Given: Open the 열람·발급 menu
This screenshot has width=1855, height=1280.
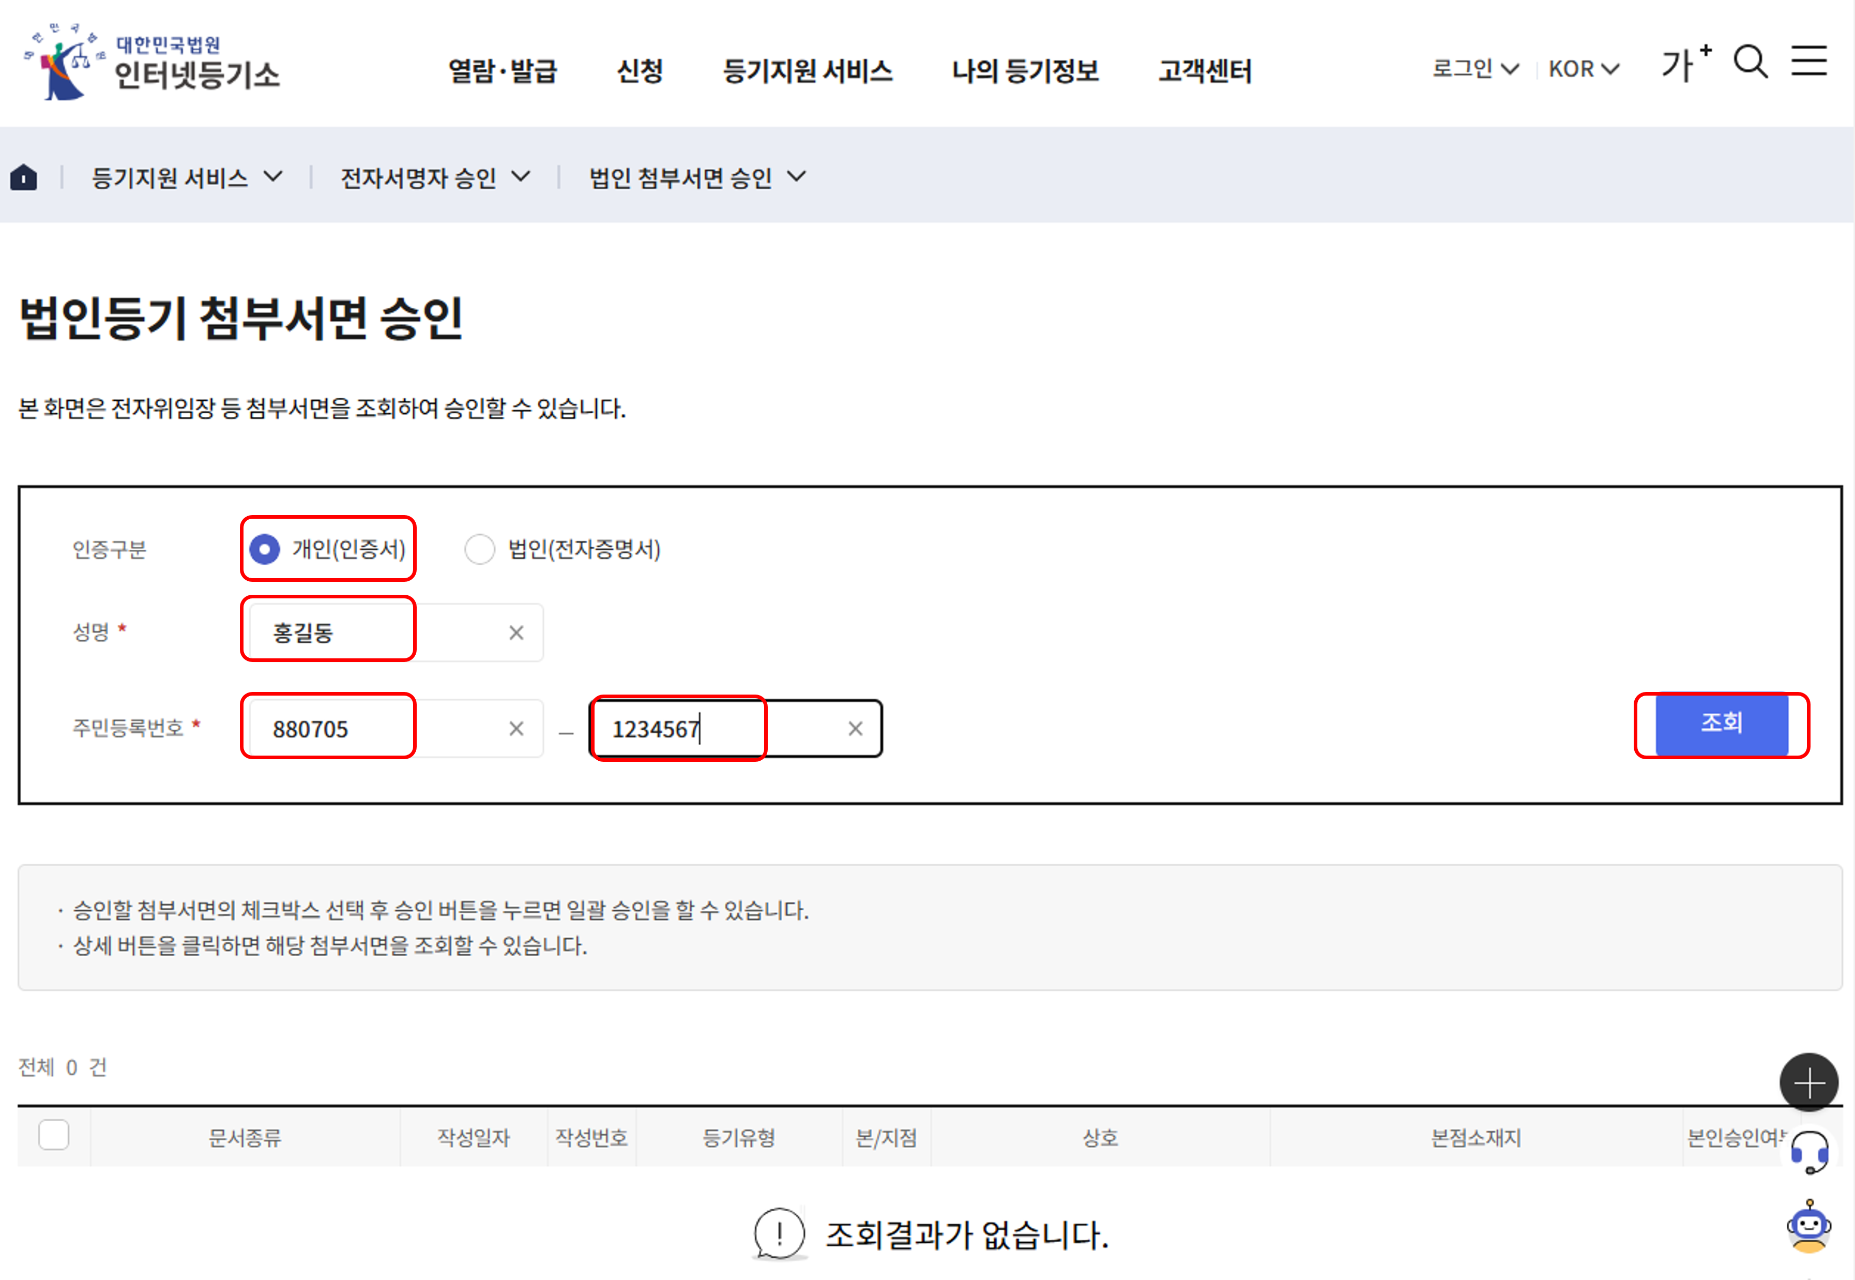Looking at the screenshot, I should (x=503, y=70).
